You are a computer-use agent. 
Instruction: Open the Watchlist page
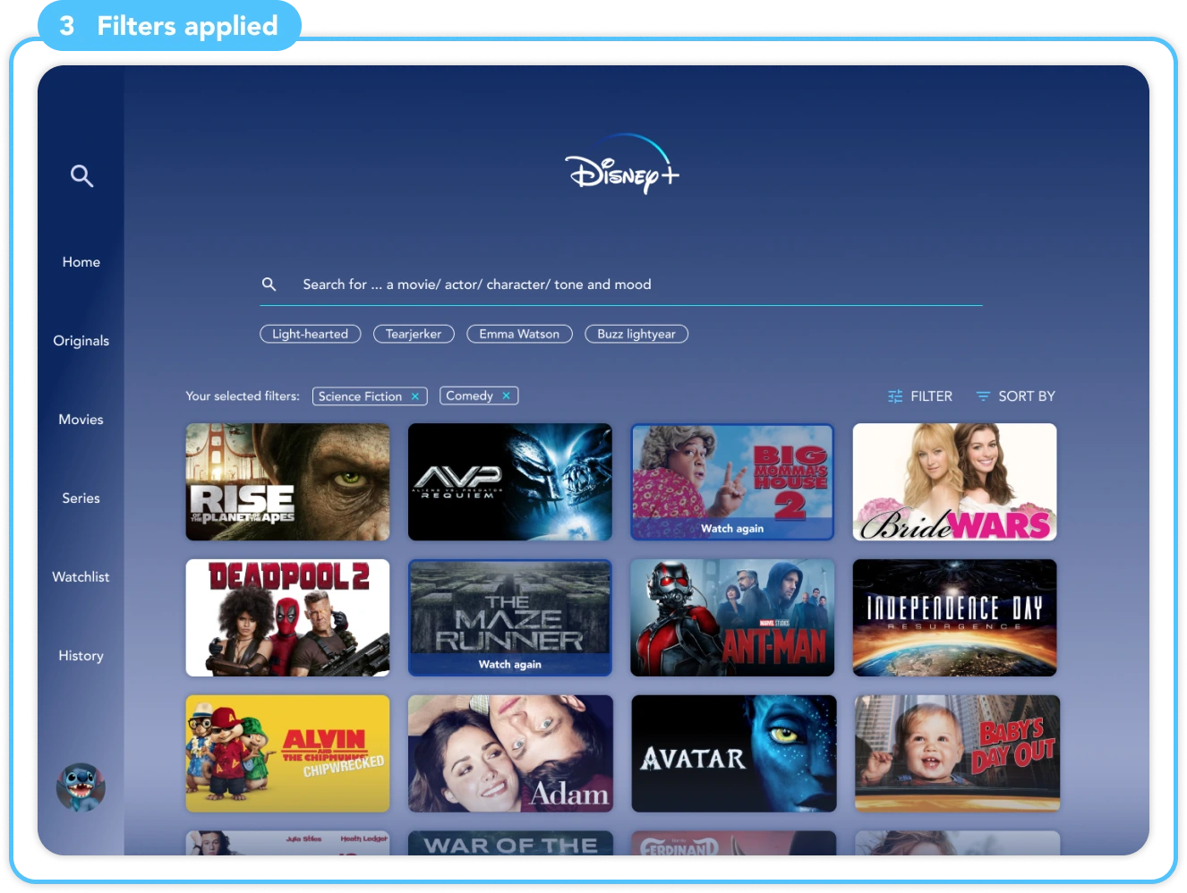coord(81,577)
